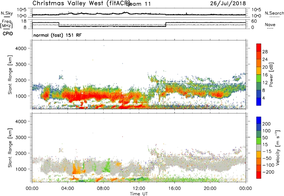Select the bright green 15–50 Velocity segment

click(259, 141)
